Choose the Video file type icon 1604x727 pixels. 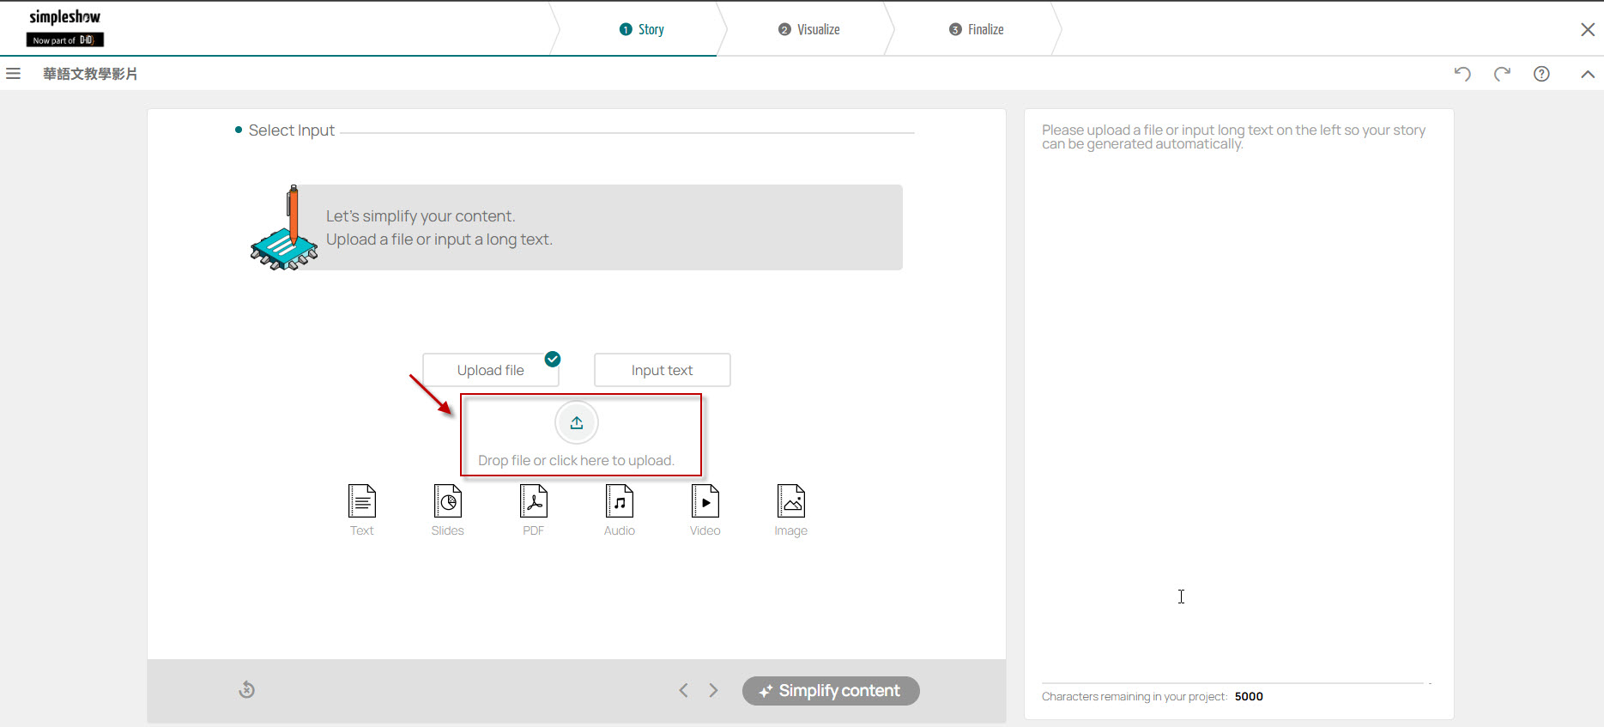tap(705, 501)
